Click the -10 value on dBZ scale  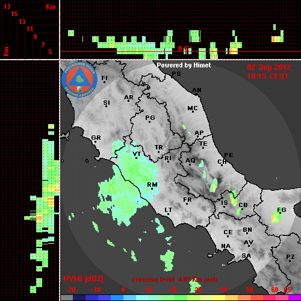pos(96,290)
